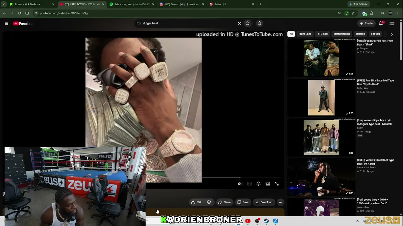Open Chrome profile avatar

(390, 13)
